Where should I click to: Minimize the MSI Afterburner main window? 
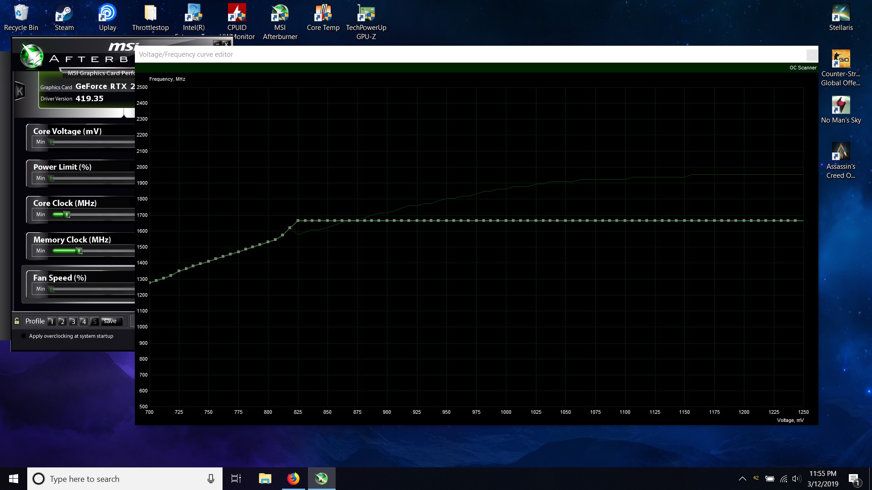pyautogui.click(x=217, y=44)
